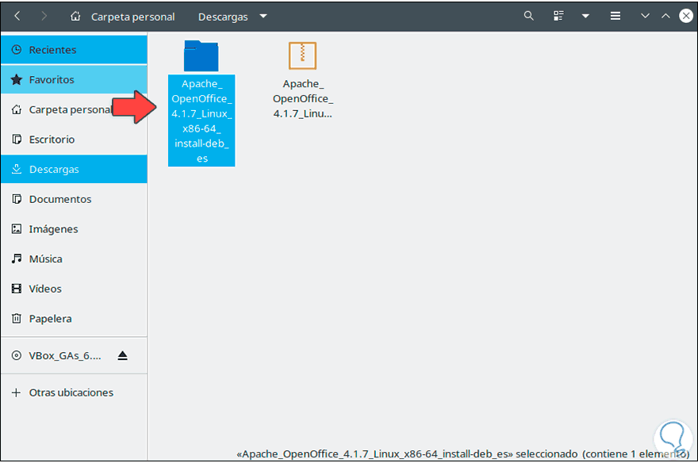Toggle the list/grid view icon
The width and height of the screenshot is (698, 463).
[x=558, y=16]
